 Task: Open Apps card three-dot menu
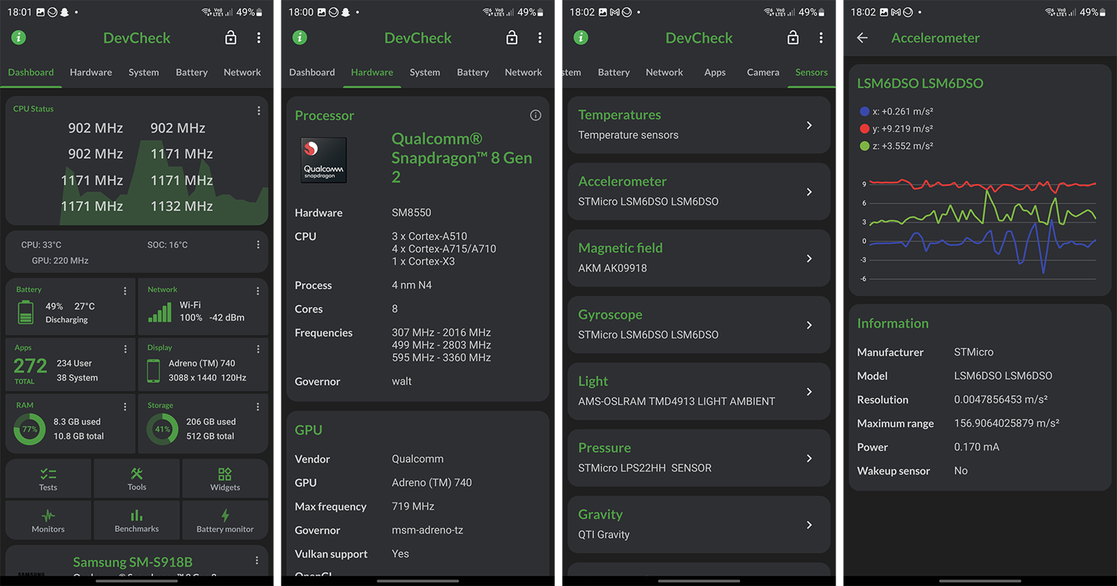coord(125,349)
